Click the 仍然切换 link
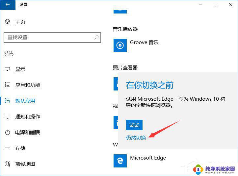 coord(136,138)
